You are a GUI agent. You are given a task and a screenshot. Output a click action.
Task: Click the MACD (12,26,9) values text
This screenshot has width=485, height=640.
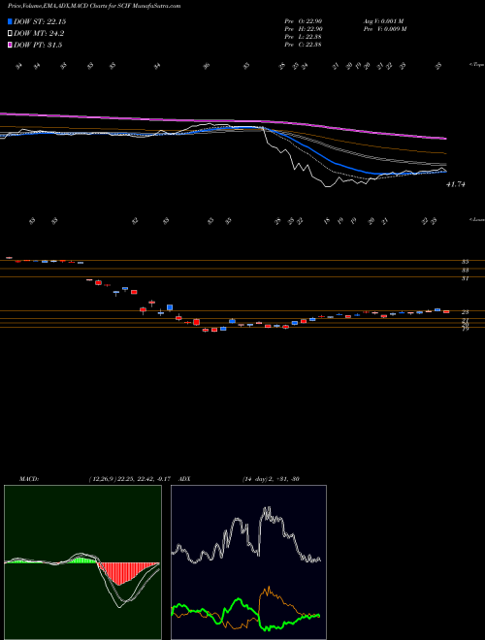pyautogui.click(x=132, y=479)
